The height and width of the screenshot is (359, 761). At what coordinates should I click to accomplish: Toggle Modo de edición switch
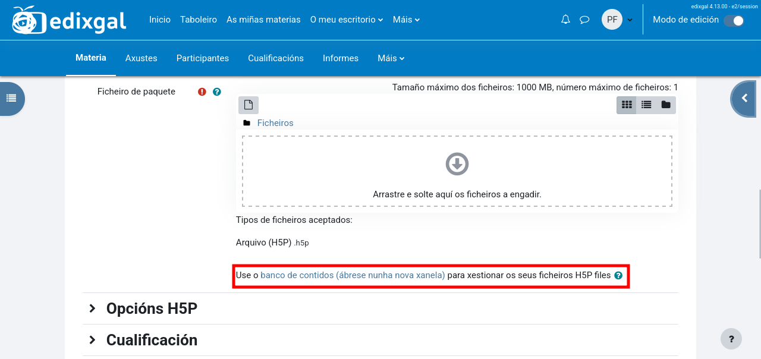[734, 20]
